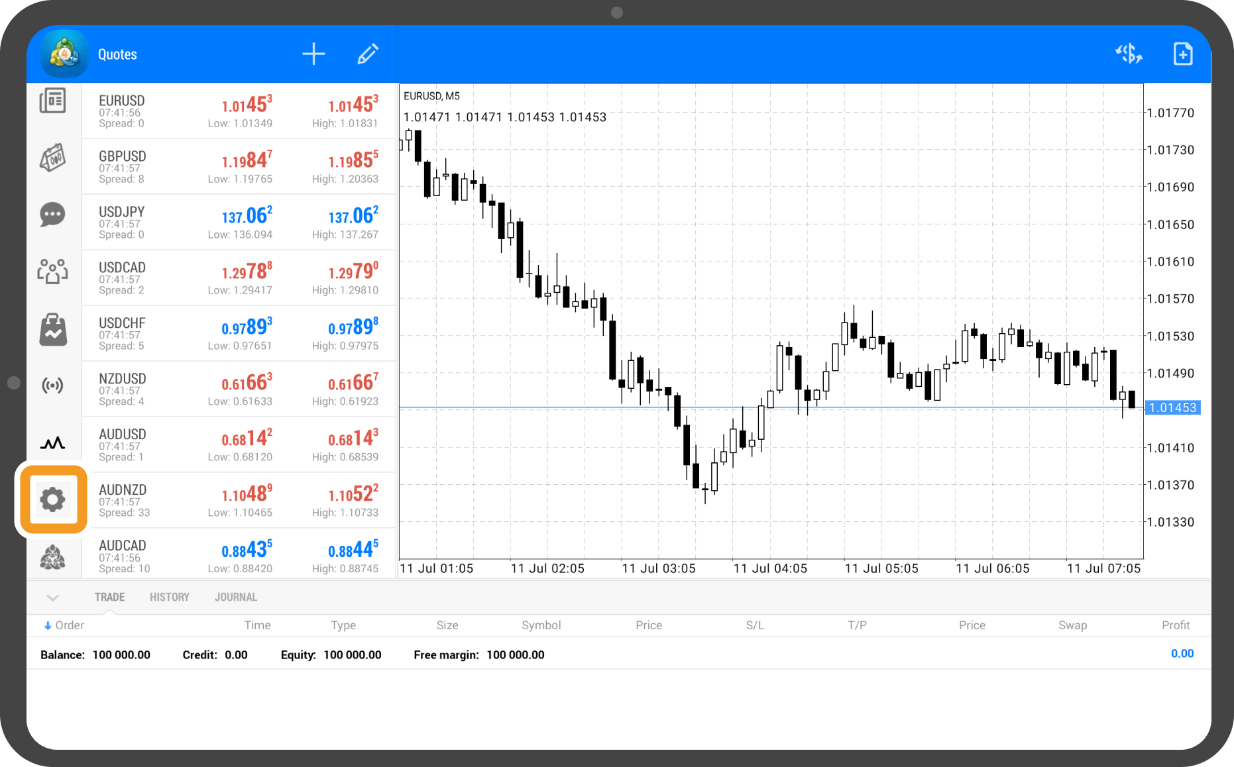Tap the trade currency exchange icon
The image size is (1234, 767).
tap(1128, 54)
